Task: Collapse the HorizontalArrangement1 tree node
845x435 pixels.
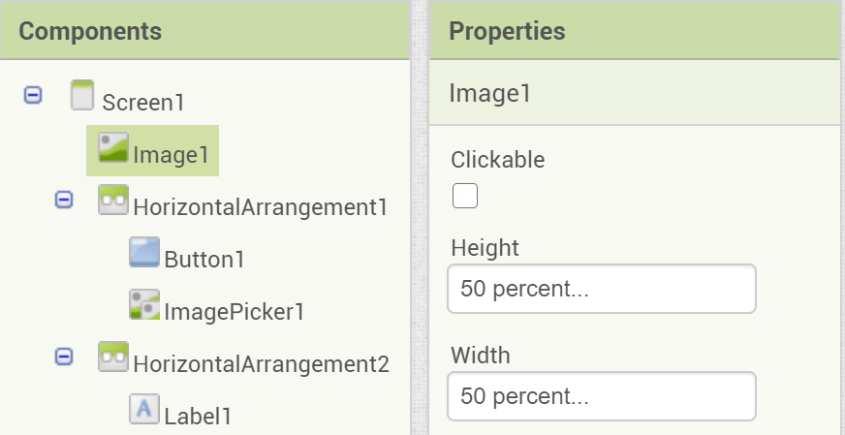Action: tap(64, 201)
